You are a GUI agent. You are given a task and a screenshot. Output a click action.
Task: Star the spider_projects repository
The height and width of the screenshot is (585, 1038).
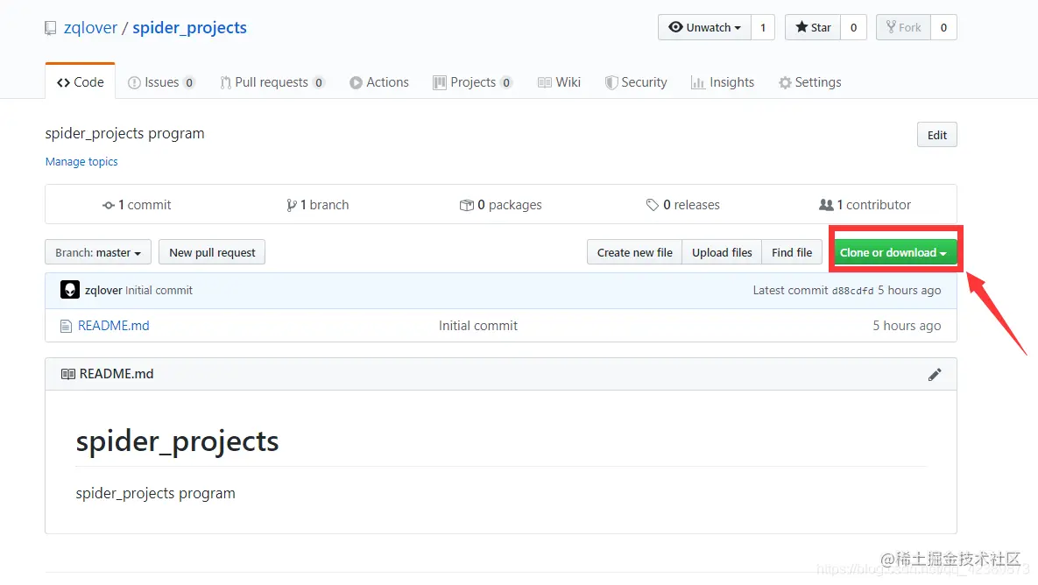click(x=813, y=27)
